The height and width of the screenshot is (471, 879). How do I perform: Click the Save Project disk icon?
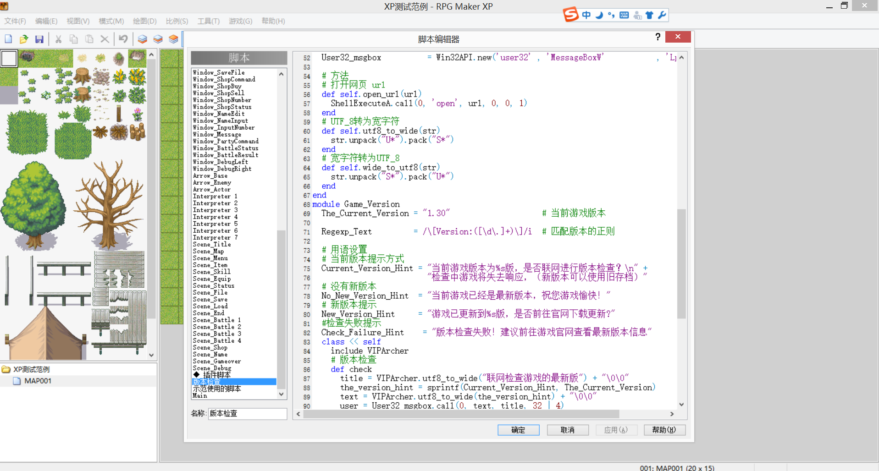coord(39,39)
